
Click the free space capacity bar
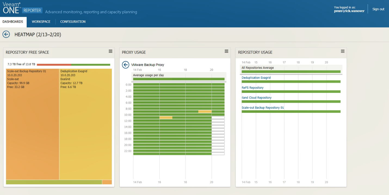click(73, 65)
